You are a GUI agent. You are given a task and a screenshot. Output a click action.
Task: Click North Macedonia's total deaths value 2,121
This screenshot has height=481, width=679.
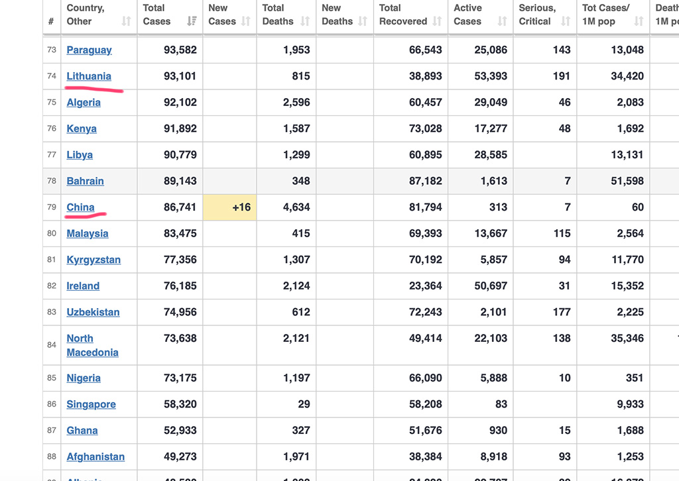296,339
